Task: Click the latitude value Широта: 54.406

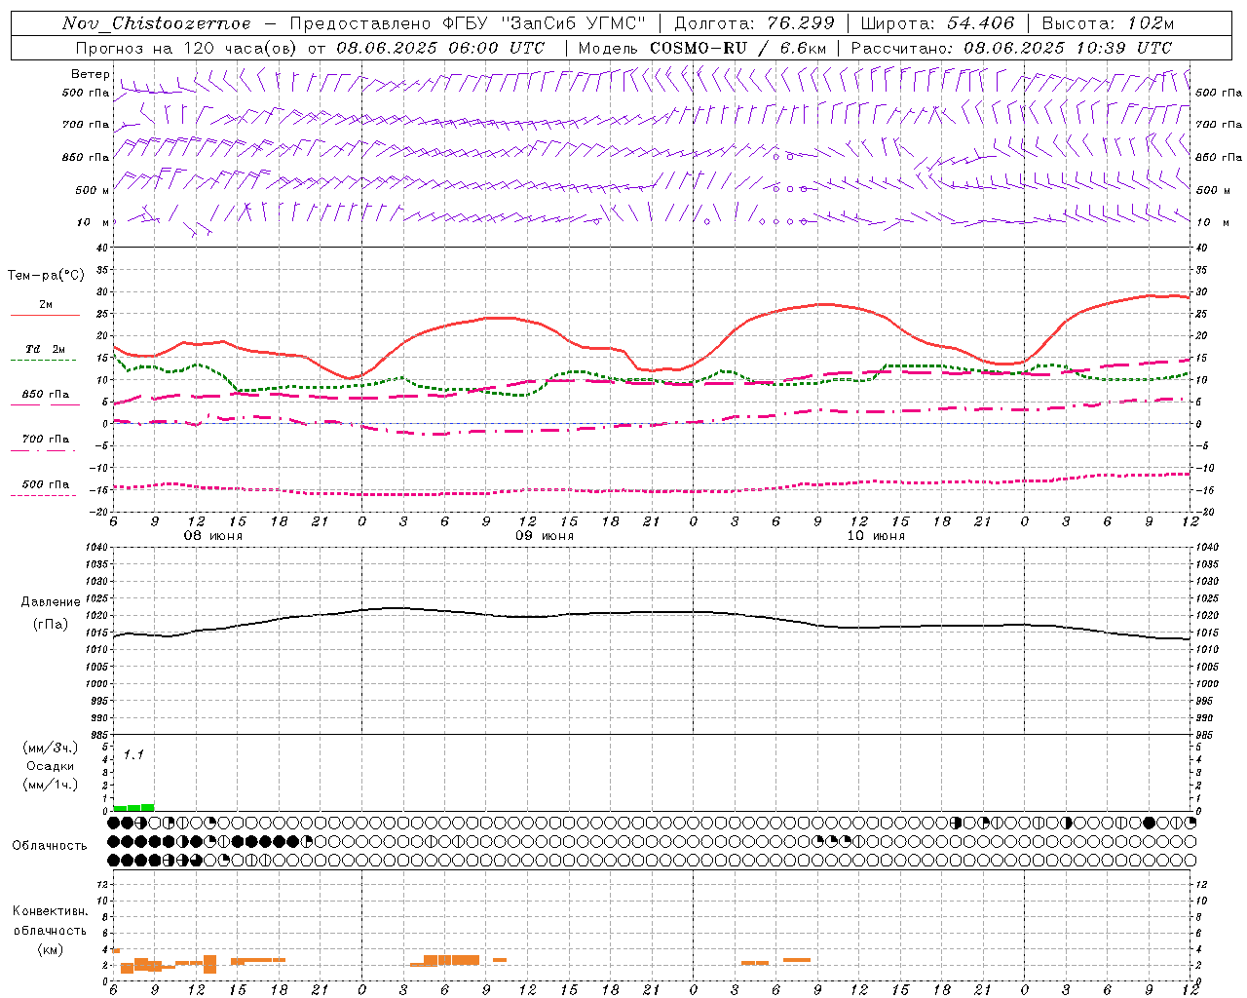Action: click(937, 23)
